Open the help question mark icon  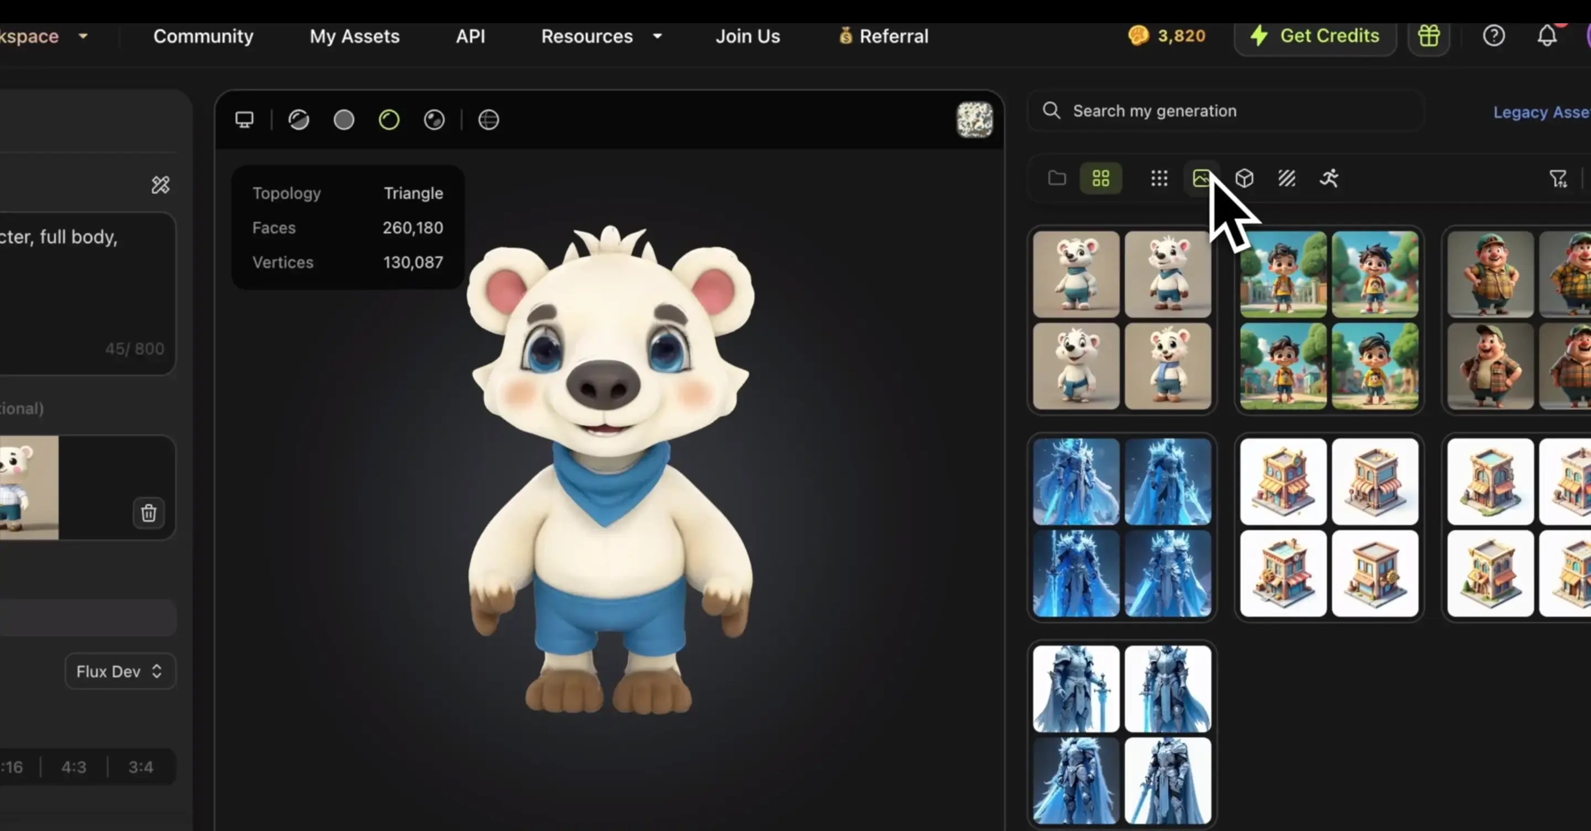1493,36
